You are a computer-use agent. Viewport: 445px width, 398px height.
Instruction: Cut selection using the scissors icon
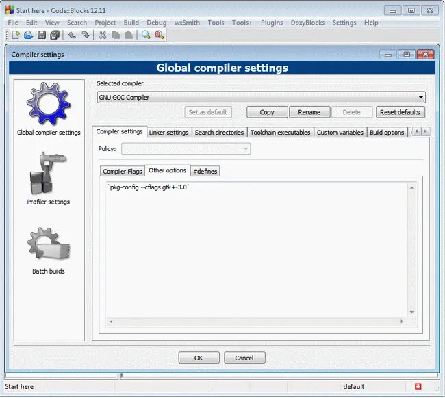[103, 35]
